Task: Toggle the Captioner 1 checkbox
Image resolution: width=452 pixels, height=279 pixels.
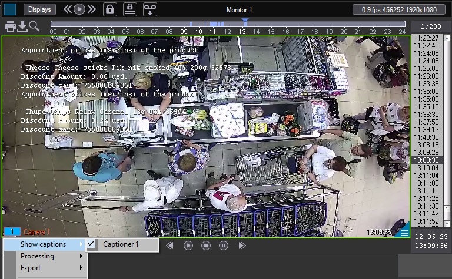Action: coord(92,244)
